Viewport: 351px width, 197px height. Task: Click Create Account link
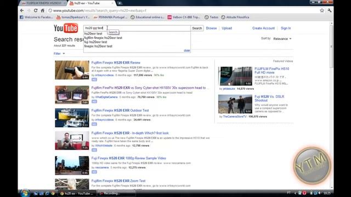263,28
